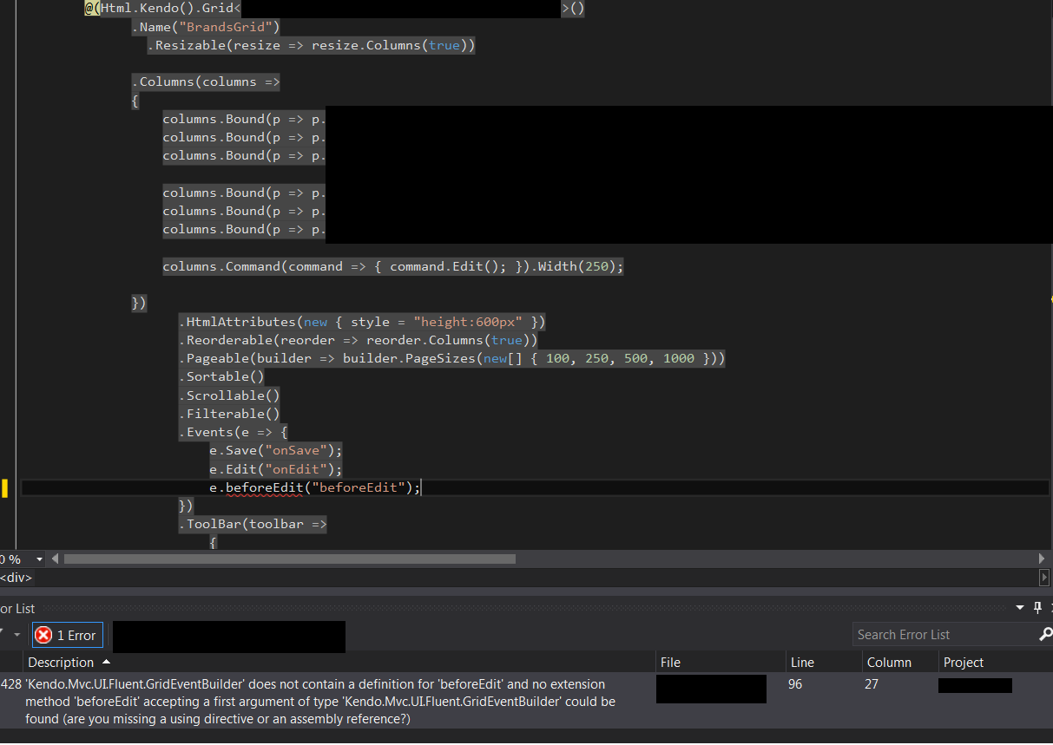This screenshot has width=1053, height=745.
Task: Sort errors by File column header
Action: point(670,663)
